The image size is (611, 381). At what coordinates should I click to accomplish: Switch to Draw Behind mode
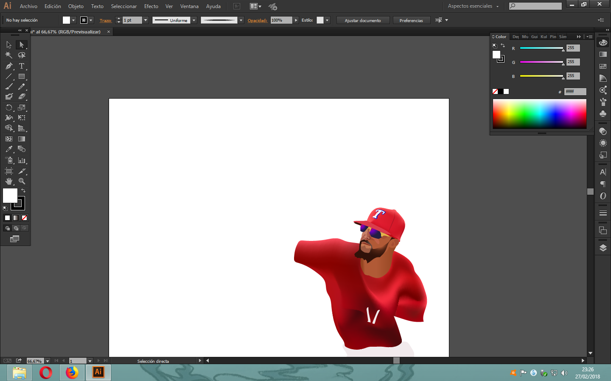(x=16, y=228)
